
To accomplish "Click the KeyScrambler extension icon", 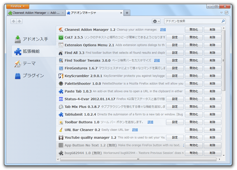I will (61, 76).
